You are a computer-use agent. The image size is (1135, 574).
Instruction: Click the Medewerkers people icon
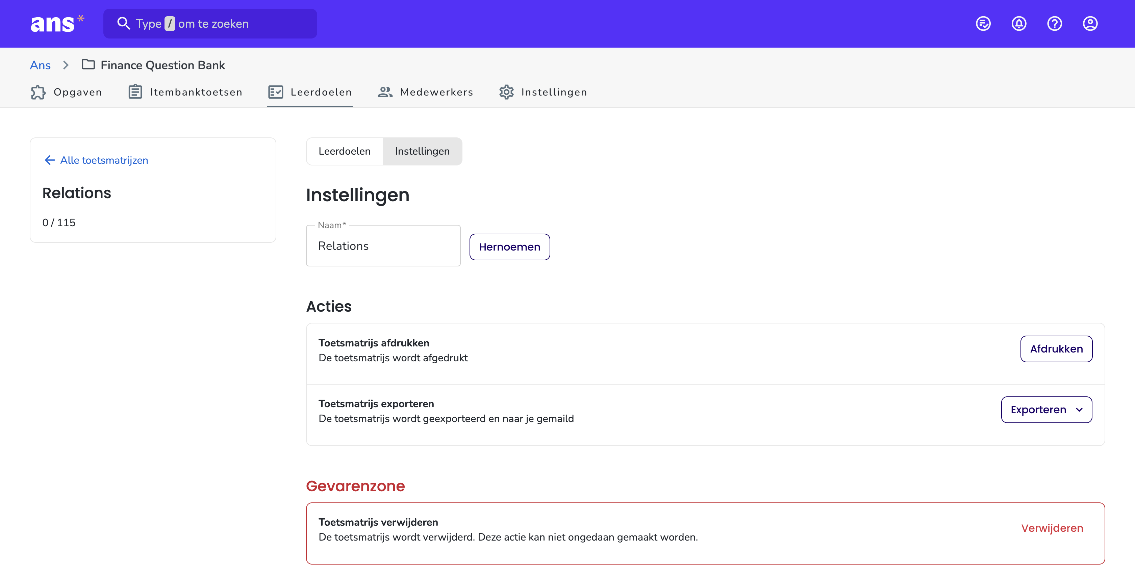385,92
